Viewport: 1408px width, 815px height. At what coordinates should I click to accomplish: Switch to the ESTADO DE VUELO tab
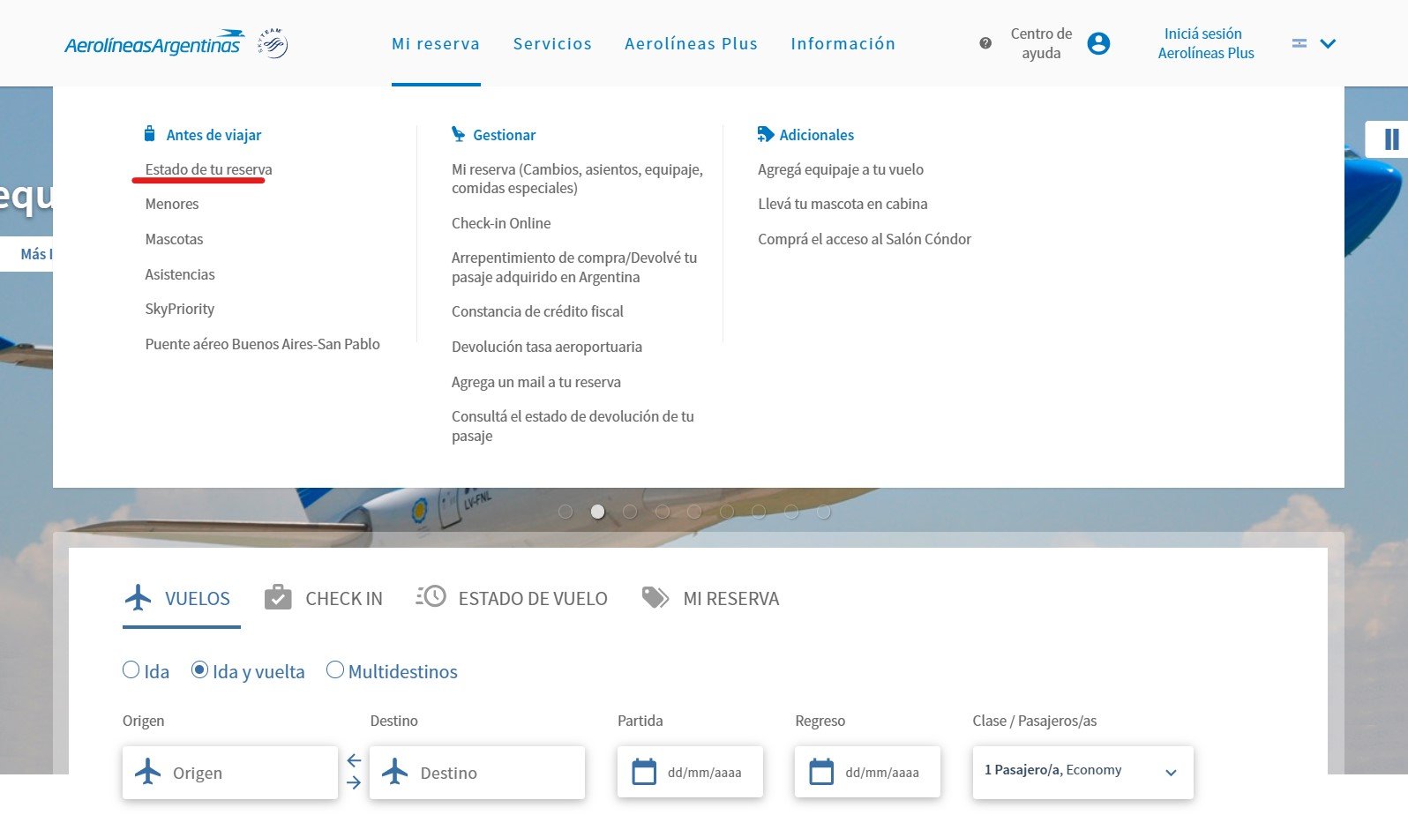tap(512, 599)
